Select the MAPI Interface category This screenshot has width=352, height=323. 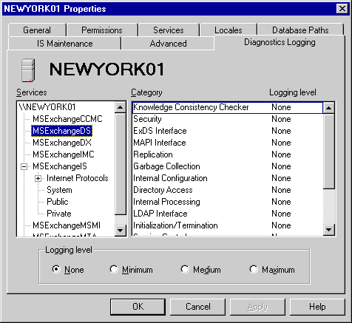[x=228, y=143]
